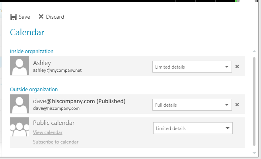Image resolution: width=261 pixels, height=159 pixels.
Task: Select the Ashley contact name
Action: [42, 63]
